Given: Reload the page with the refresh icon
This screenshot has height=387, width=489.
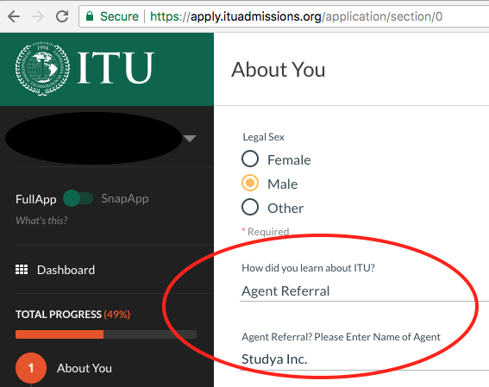Looking at the screenshot, I should click(62, 16).
